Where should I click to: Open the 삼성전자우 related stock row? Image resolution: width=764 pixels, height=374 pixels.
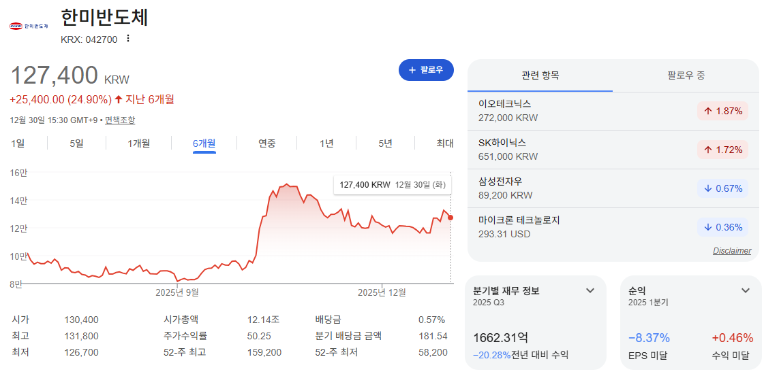(x=613, y=189)
